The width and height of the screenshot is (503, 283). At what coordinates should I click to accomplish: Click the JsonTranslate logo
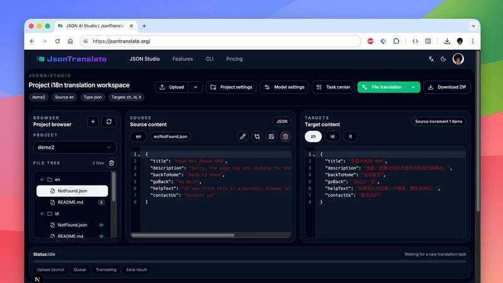(72, 59)
